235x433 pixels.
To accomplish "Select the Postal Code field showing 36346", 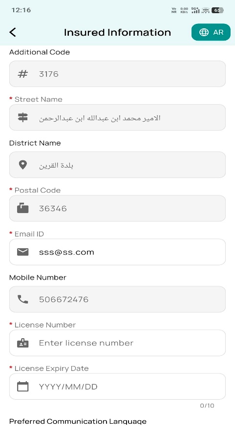I will point(117,208).
